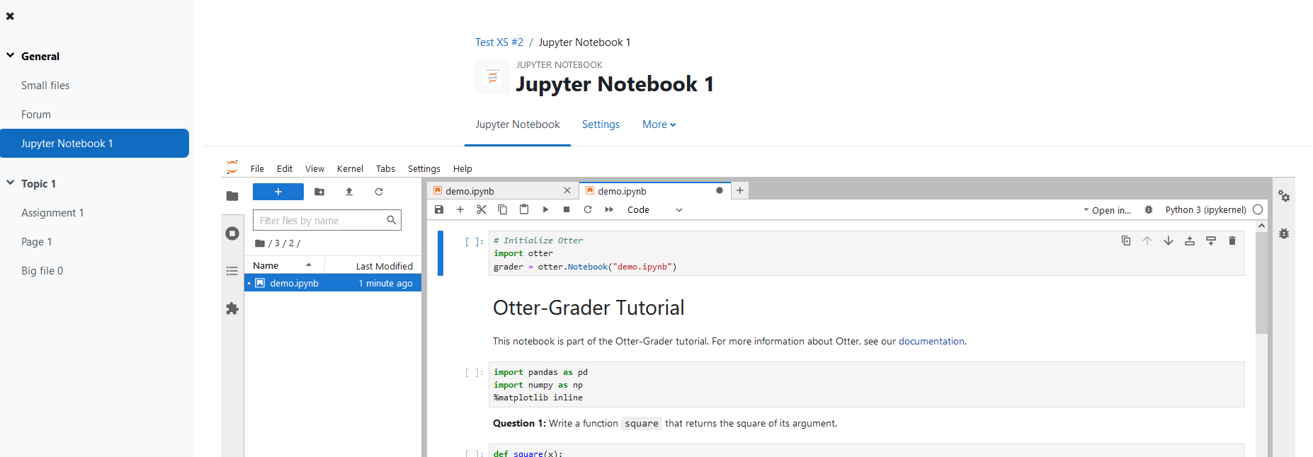Image resolution: width=1313 pixels, height=457 pixels.
Task: Duplicate the active cell
Action: pyautogui.click(x=1126, y=241)
